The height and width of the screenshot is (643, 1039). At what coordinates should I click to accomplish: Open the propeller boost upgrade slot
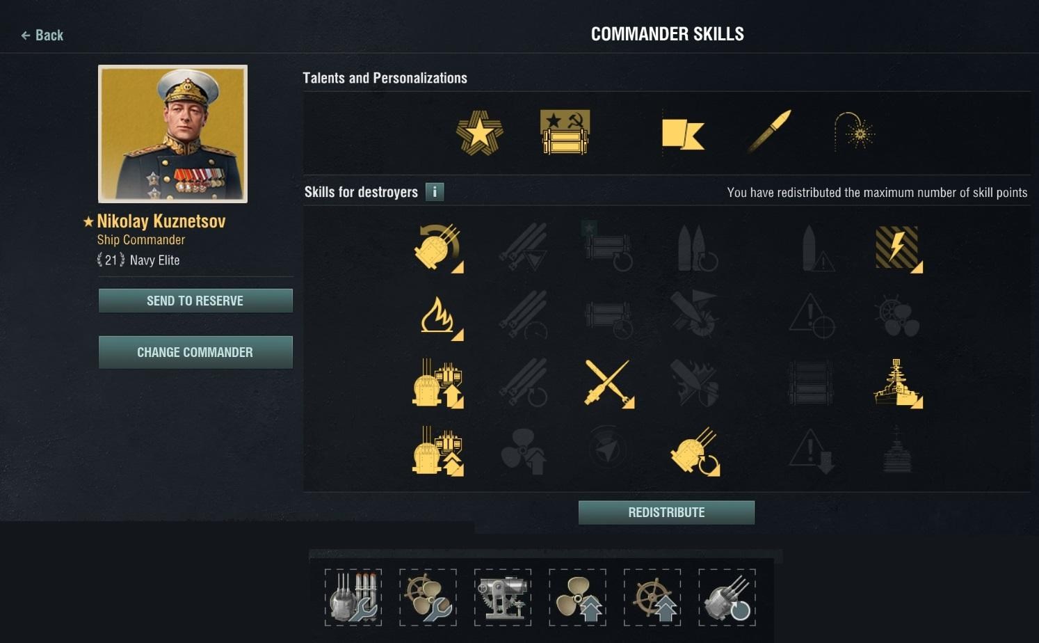coord(577,597)
